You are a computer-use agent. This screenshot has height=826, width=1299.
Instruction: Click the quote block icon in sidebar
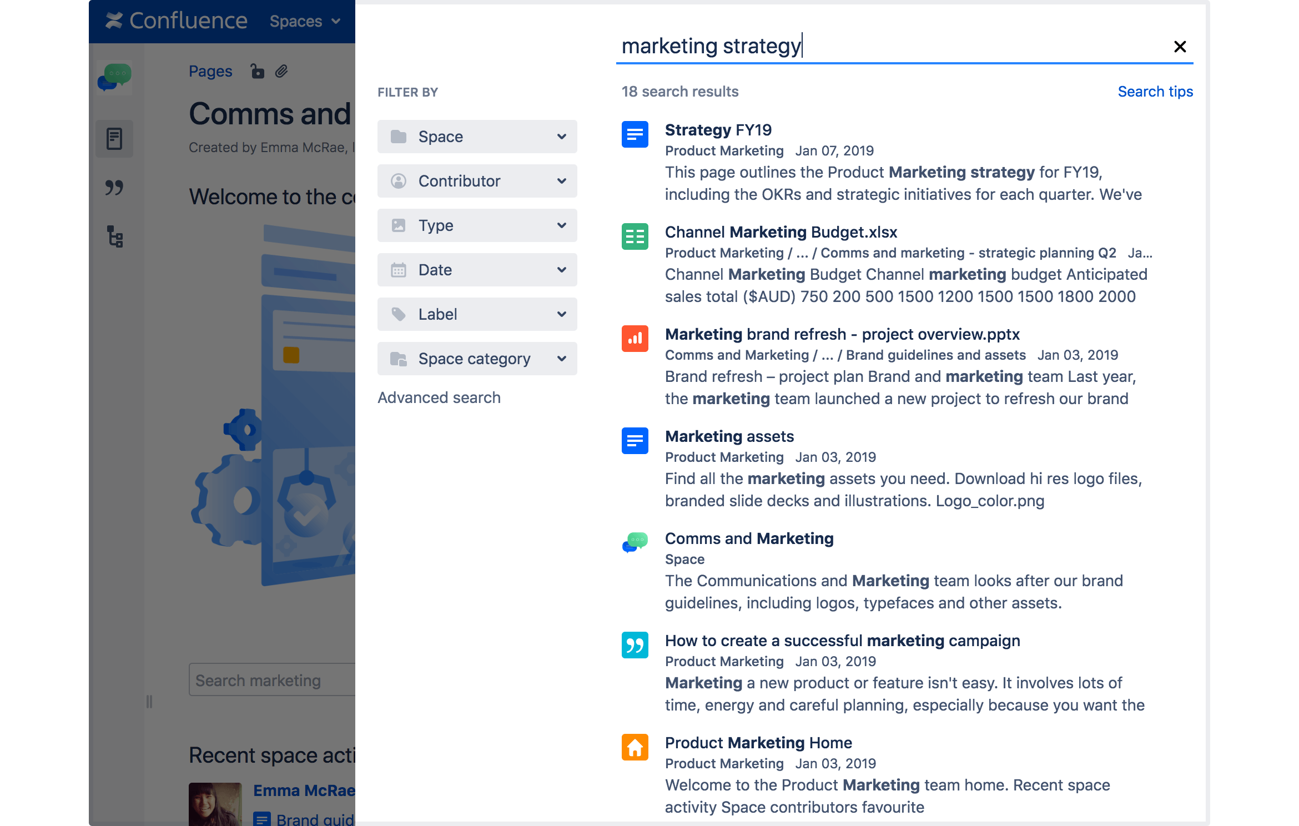click(x=114, y=188)
